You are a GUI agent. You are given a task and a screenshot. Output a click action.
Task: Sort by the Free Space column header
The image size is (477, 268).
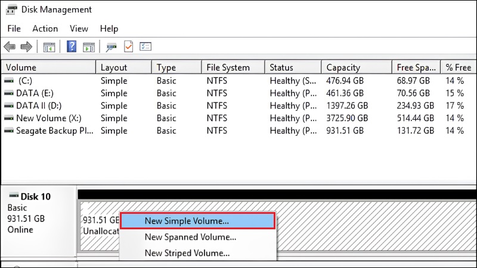pyautogui.click(x=416, y=67)
